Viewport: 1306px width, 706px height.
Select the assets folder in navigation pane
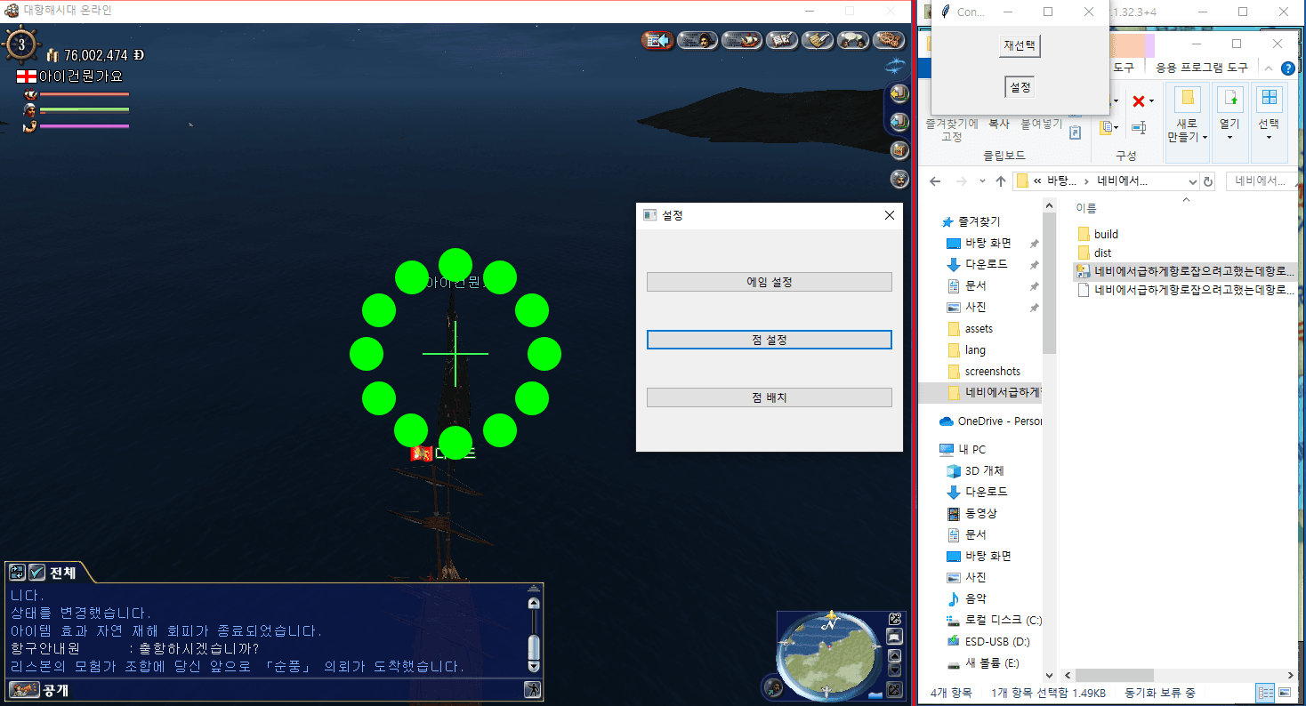pos(970,328)
